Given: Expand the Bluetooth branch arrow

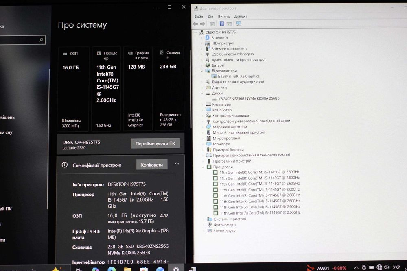Looking at the screenshot, I should [x=202, y=38].
